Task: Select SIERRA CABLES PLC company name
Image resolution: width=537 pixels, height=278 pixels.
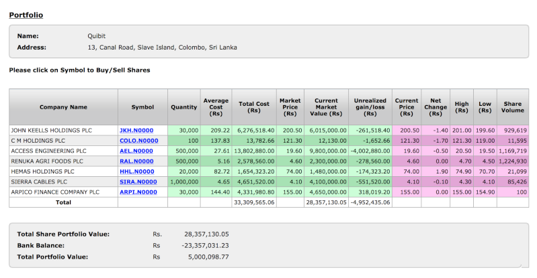Action: tap(39, 182)
